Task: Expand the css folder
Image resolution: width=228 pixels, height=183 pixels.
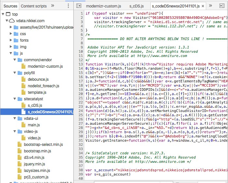Action: 11,34
